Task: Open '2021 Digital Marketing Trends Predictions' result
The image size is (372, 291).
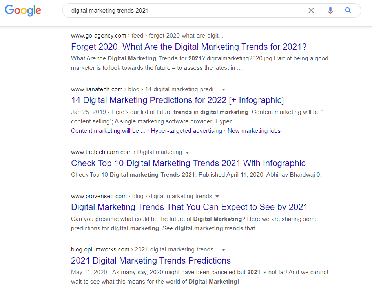Action: coord(151,261)
